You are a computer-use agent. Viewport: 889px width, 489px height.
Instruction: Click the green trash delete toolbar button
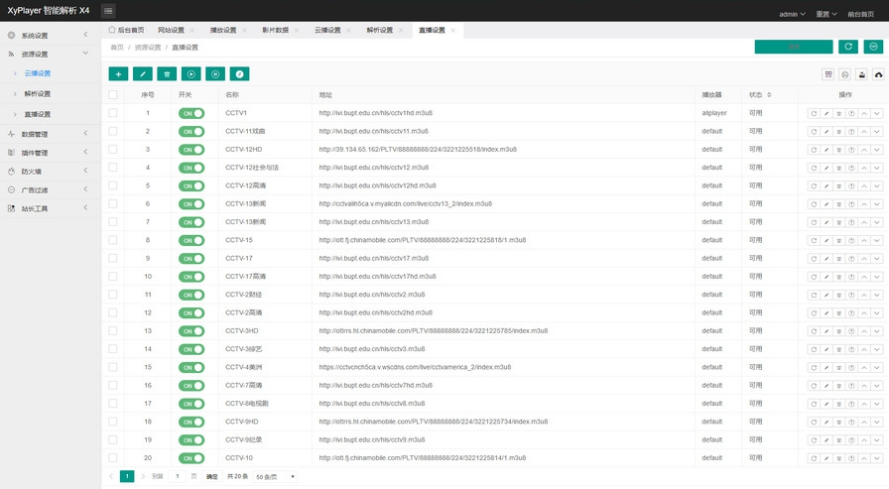(167, 73)
